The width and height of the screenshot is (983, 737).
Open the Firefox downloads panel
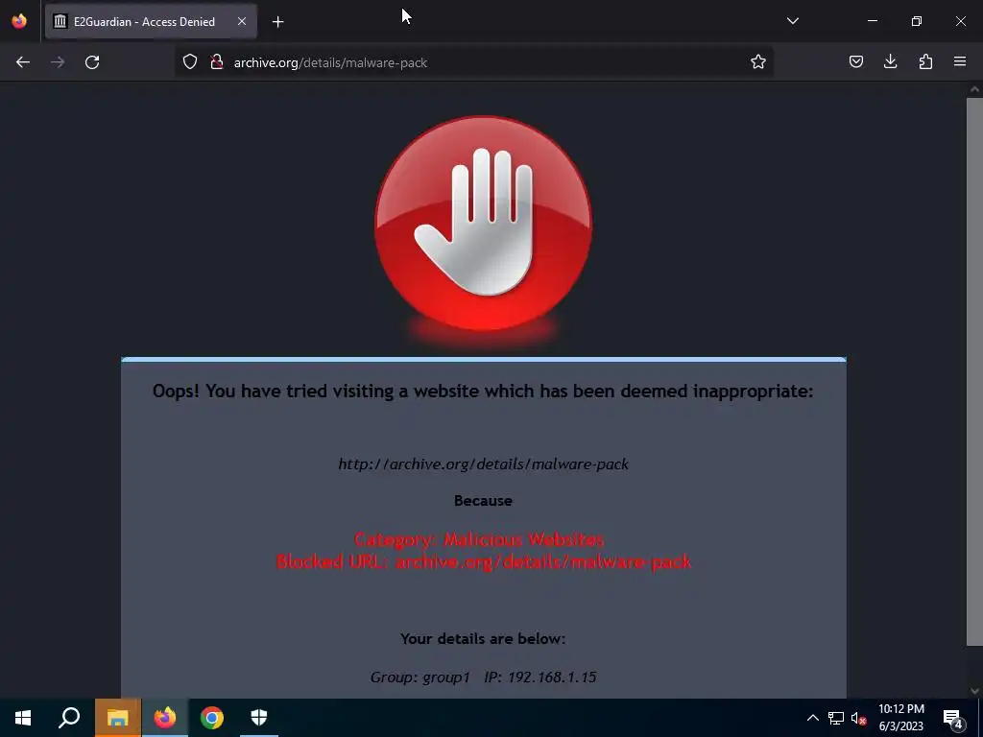point(890,61)
